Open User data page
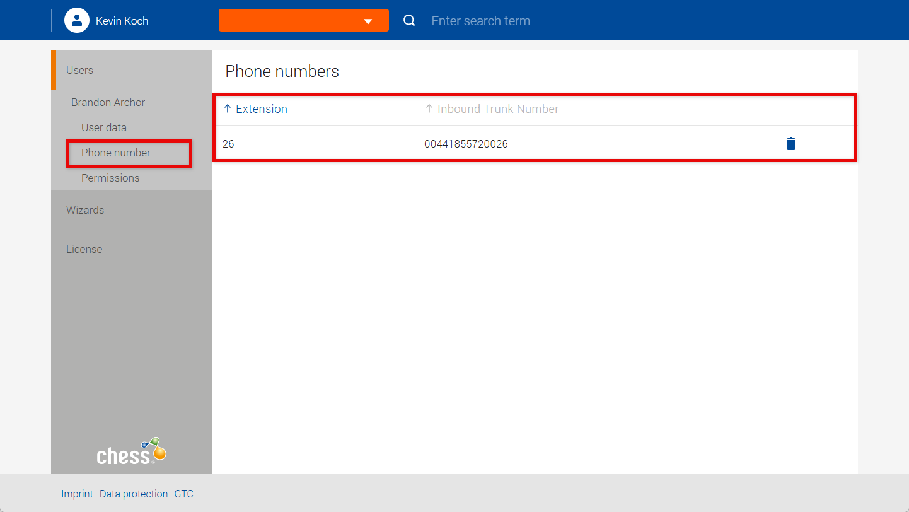Screen dimensions: 909x512 point(104,127)
